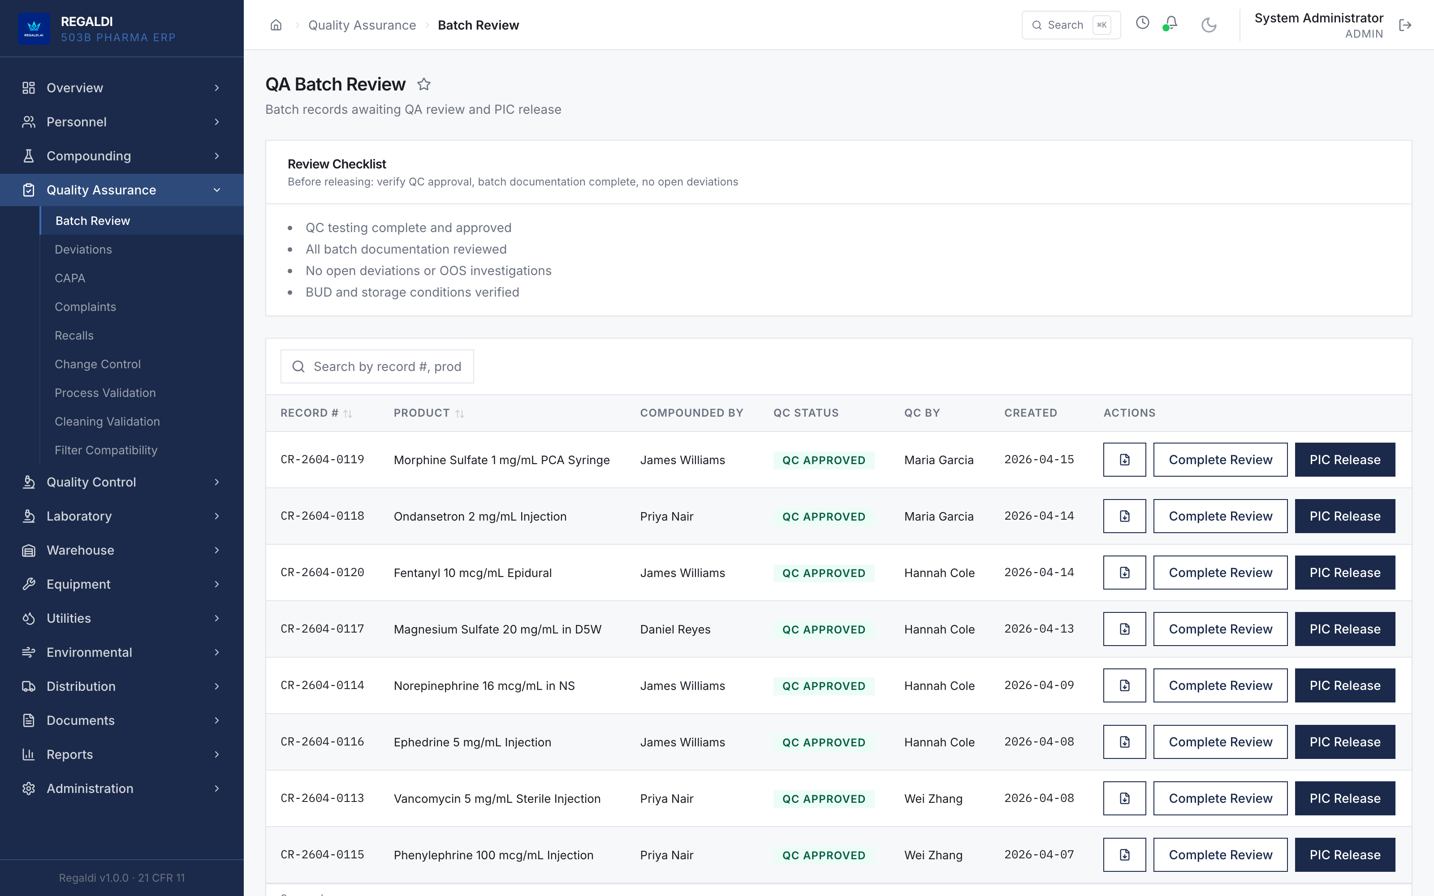Click the Regaldi crown logo
The height and width of the screenshot is (896, 1434).
tap(35, 28)
